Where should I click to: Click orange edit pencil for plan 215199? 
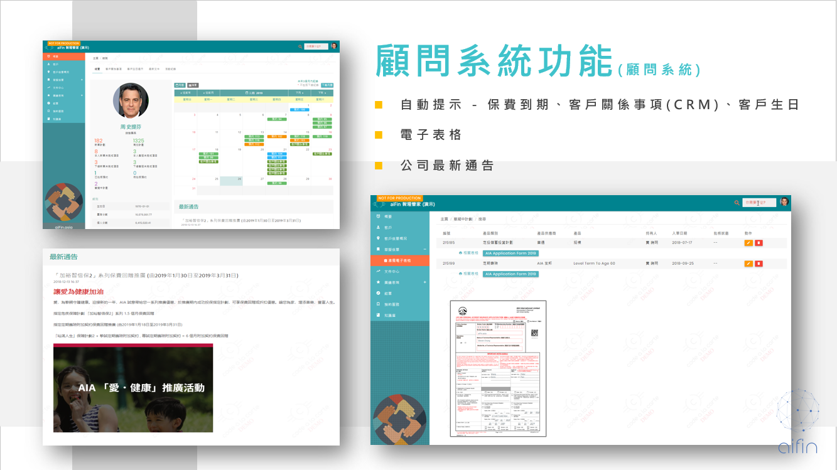(748, 264)
